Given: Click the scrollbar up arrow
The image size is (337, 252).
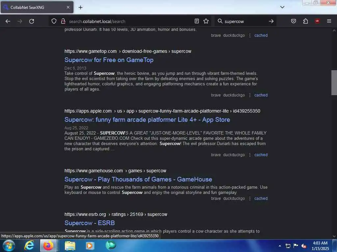Looking at the screenshot, I should (334, 31).
